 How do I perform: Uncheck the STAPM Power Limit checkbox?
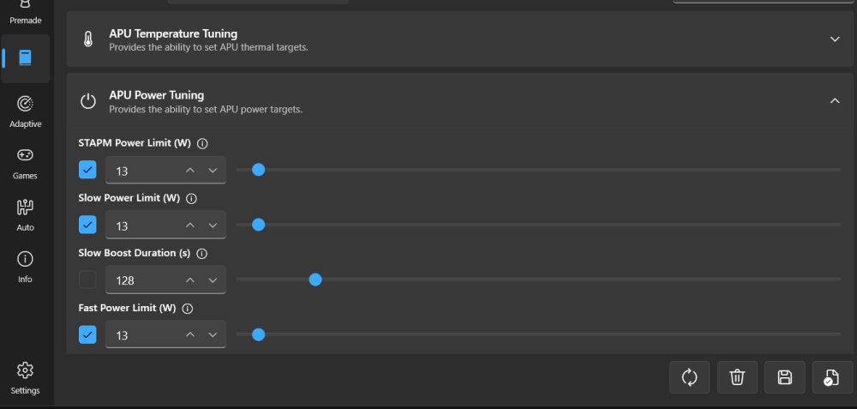point(87,170)
